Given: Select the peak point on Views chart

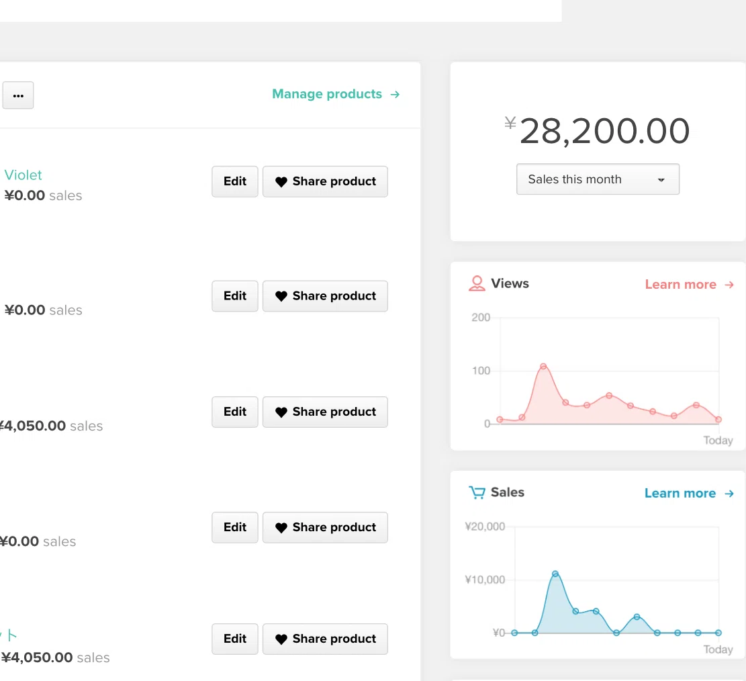Looking at the screenshot, I should 543,367.
